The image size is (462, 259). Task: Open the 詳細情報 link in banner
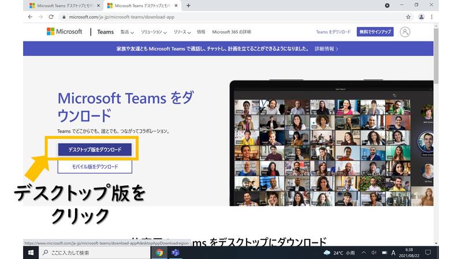coord(326,49)
